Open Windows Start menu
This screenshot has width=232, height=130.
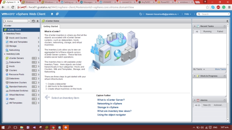3,127
